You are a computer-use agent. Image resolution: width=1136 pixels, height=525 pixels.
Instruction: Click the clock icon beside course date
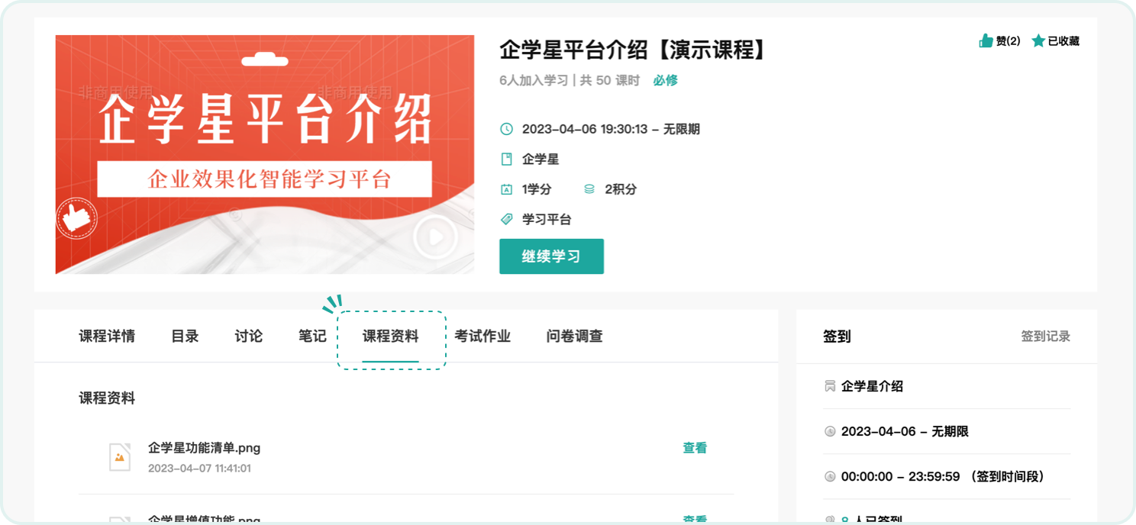506,129
